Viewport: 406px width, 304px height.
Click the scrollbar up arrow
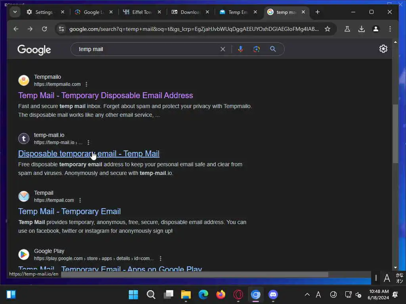point(395,42)
